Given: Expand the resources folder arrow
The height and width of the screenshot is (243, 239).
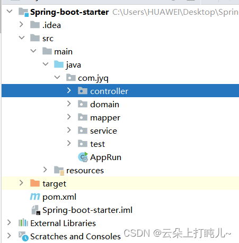Looking at the screenshot, I should 45,170.
